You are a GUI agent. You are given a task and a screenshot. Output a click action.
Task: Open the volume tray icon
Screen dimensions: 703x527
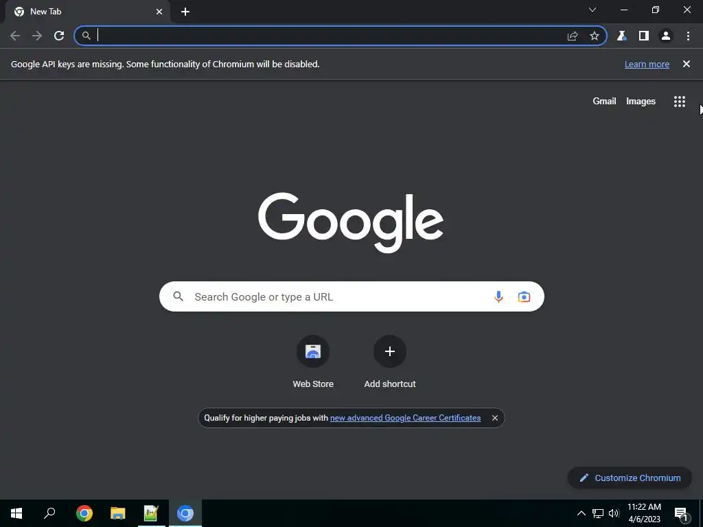614,513
